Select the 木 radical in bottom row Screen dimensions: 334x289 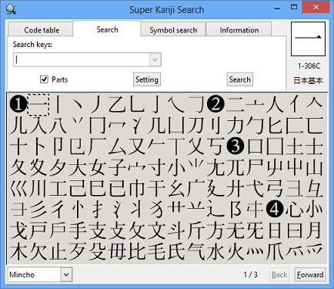pos(18,251)
